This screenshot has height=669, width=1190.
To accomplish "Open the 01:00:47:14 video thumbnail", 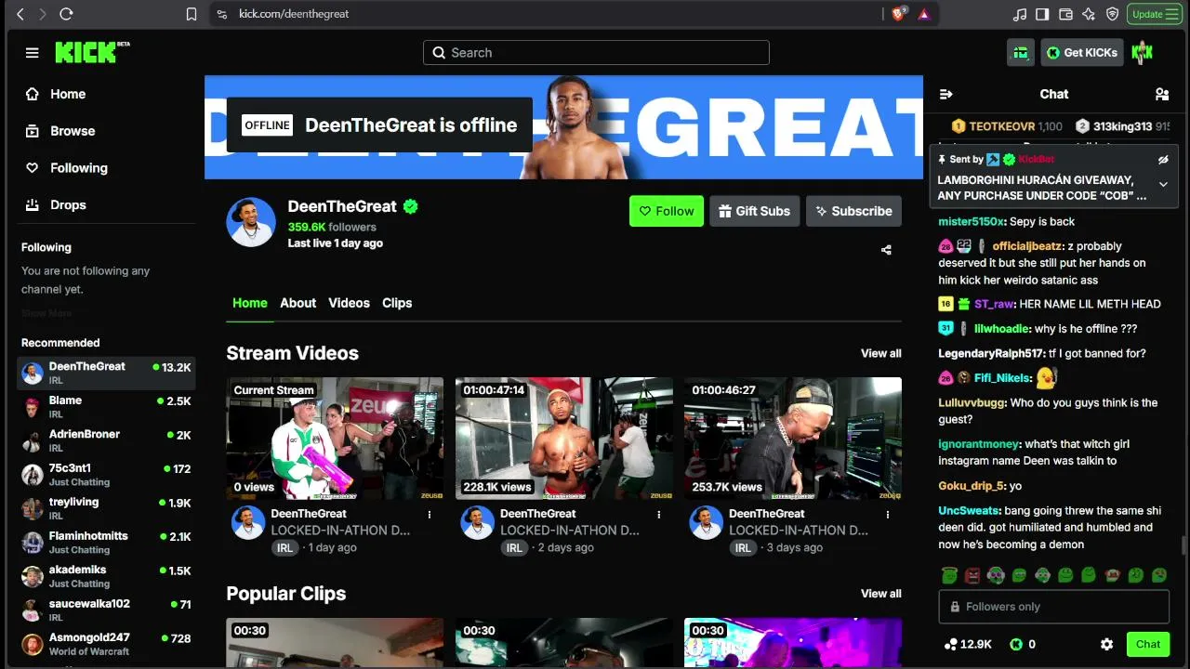I will [x=564, y=439].
